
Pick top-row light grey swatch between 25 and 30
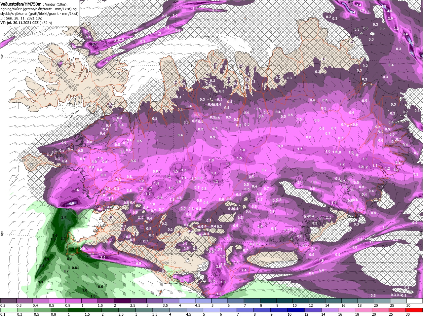point(398,301)
